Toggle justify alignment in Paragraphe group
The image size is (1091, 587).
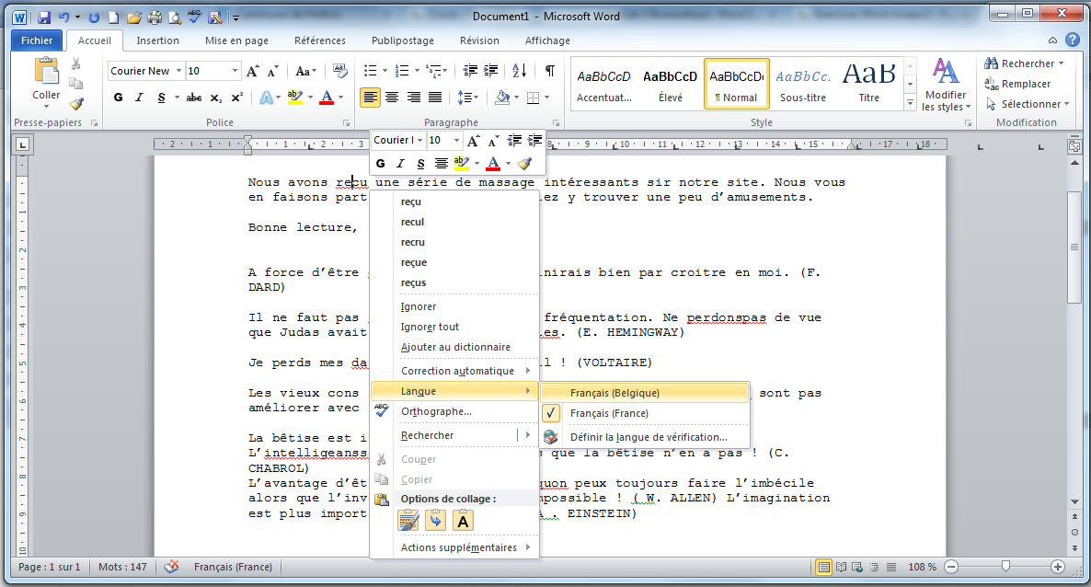[435, 98]
